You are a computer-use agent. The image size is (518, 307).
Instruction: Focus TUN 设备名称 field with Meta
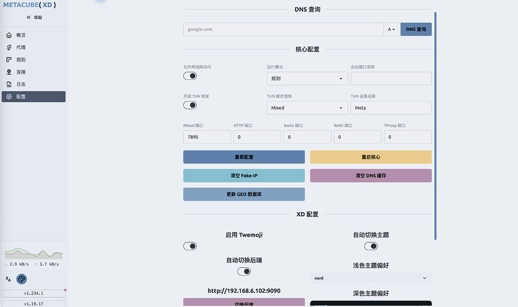pos(391,108)
